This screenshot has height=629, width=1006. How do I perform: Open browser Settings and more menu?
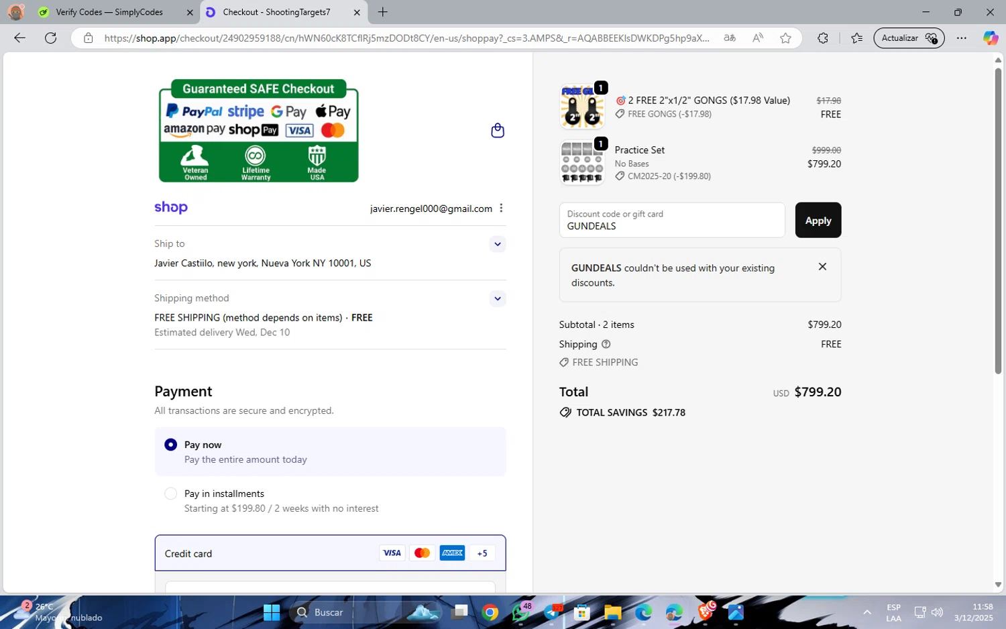962,38
